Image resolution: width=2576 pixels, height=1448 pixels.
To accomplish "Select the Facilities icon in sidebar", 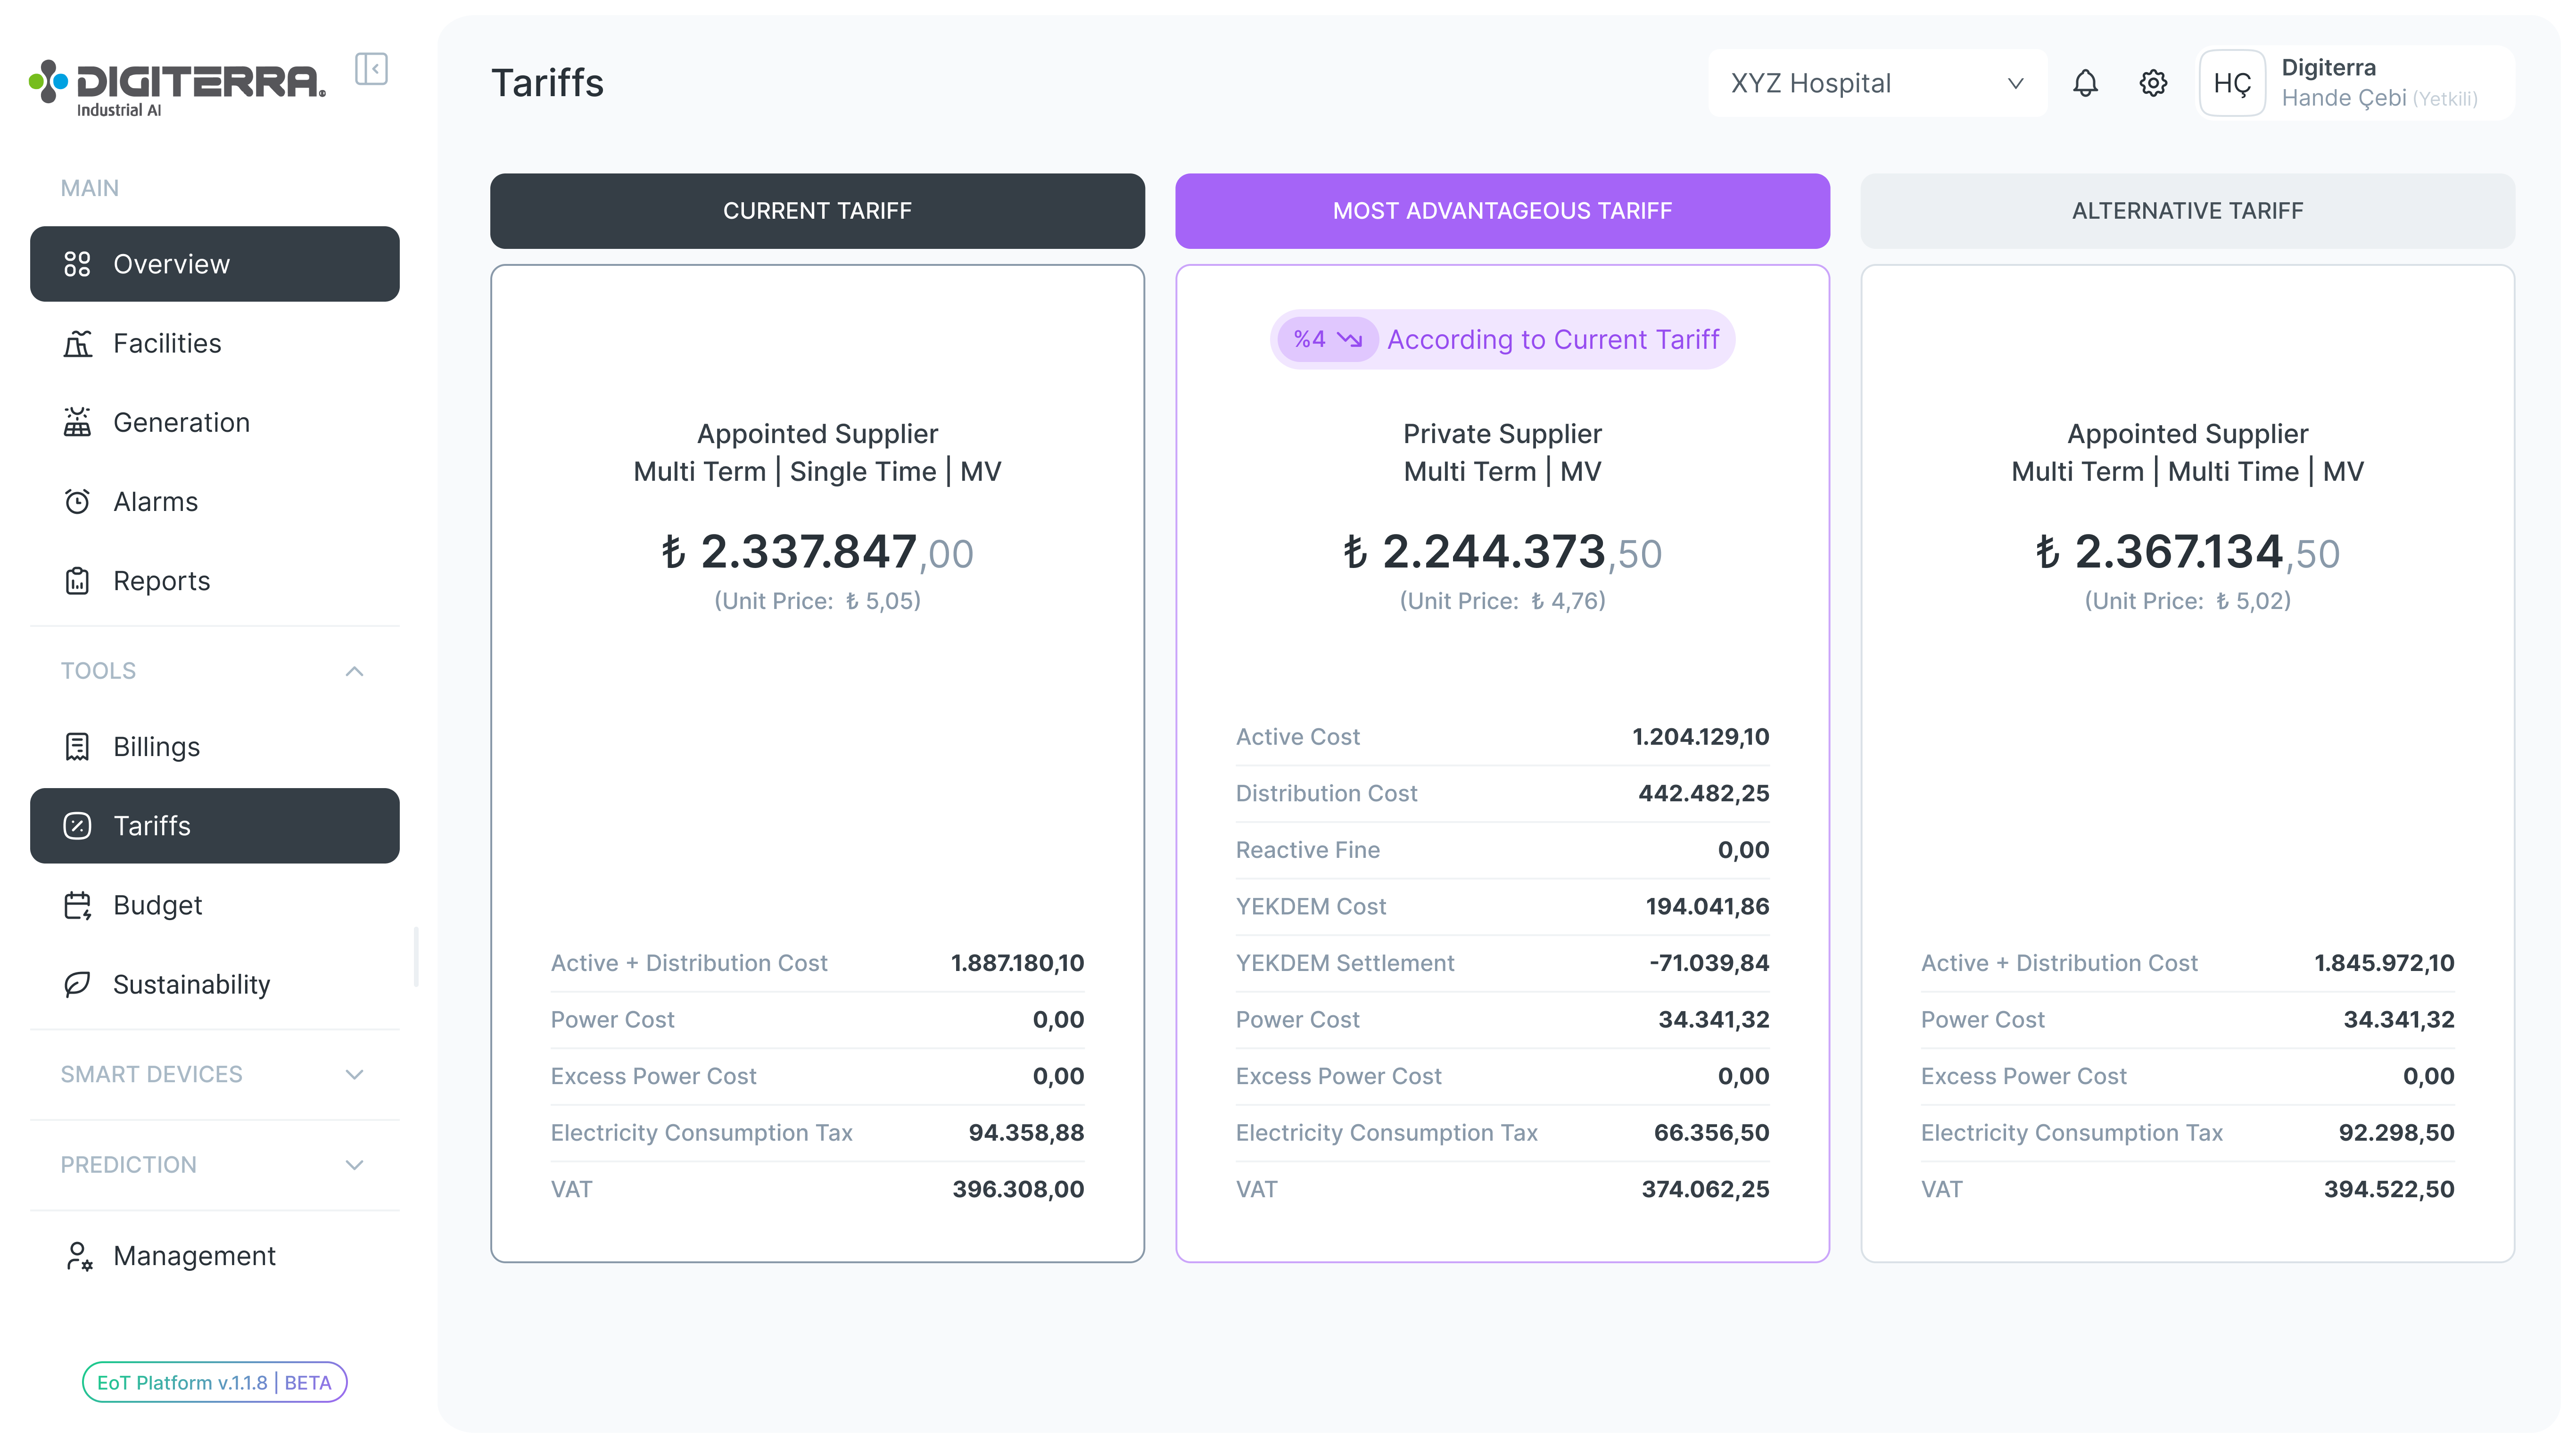I will click(79, 343).
